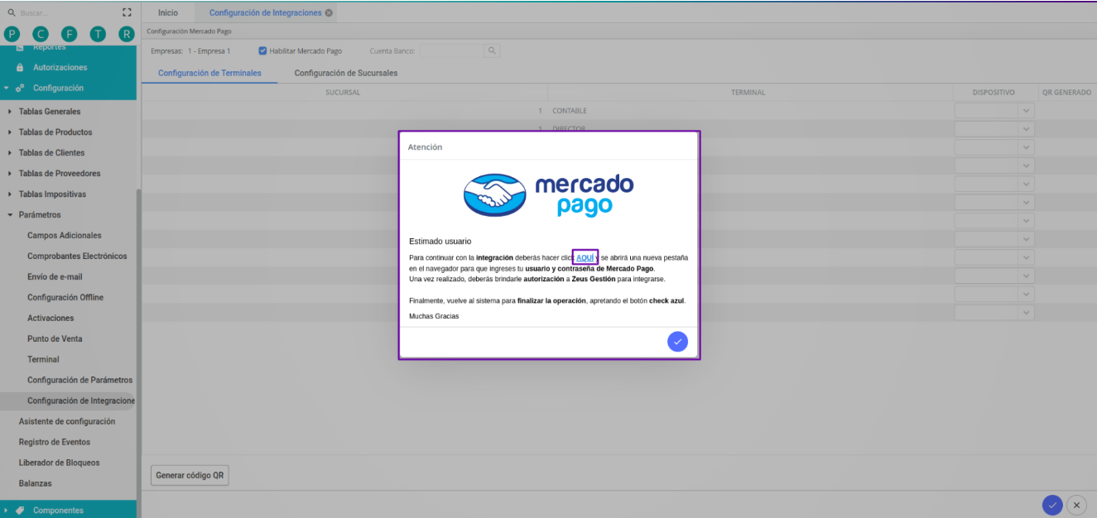
Task: Select the Configuración de Terminales tab
Action: point(209,73)
